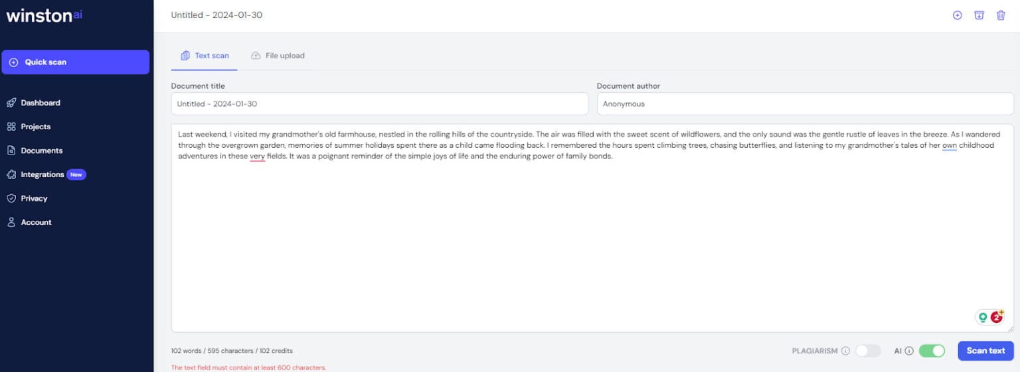Open the Account page
Image resolution: width=1020 pixels, height=372 pixels.
36,222
